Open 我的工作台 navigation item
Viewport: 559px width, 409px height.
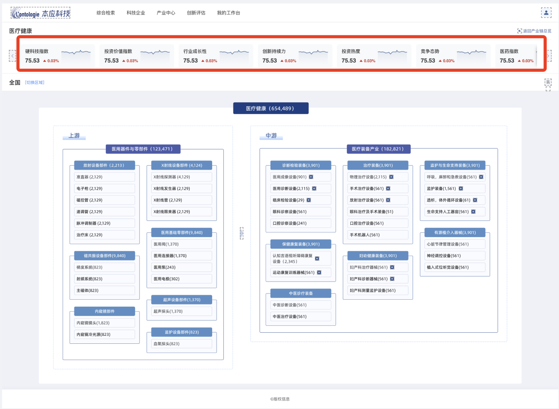229,13
